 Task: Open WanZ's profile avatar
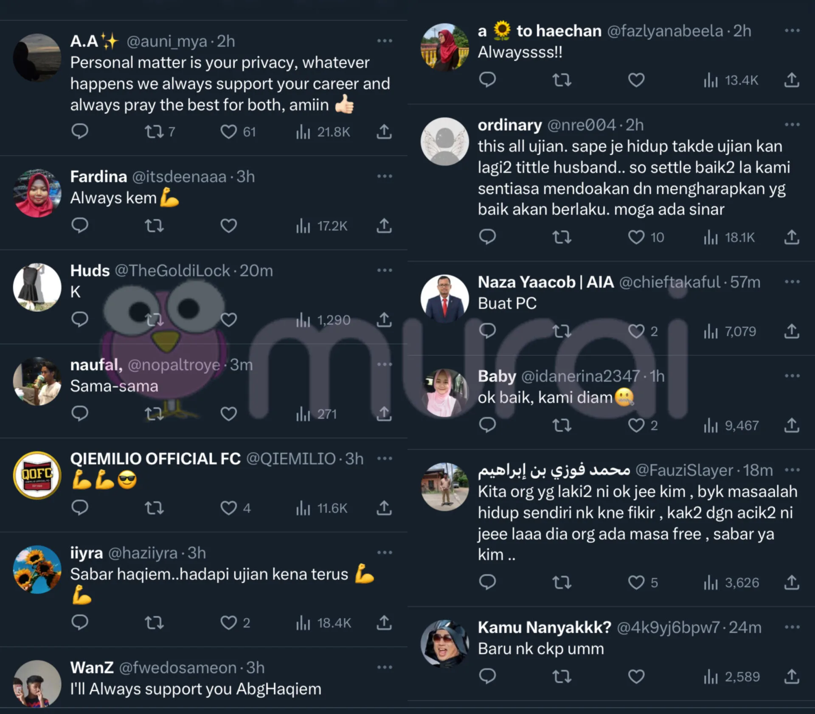37,684
